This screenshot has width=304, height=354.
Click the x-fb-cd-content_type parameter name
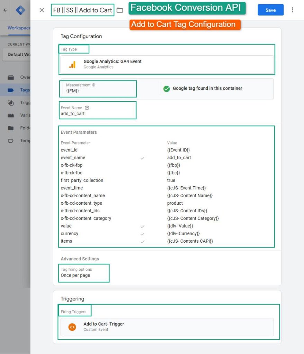pyautogui.click(x=81, y=203)
